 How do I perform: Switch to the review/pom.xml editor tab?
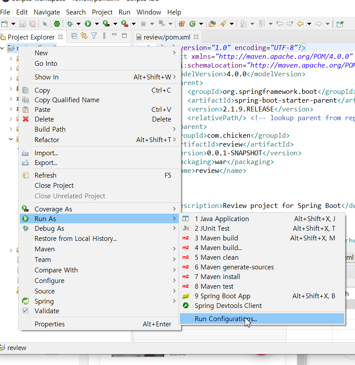pos(167,37)
